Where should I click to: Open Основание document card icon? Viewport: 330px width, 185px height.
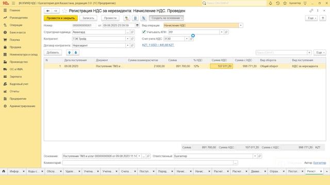(148, 156)
